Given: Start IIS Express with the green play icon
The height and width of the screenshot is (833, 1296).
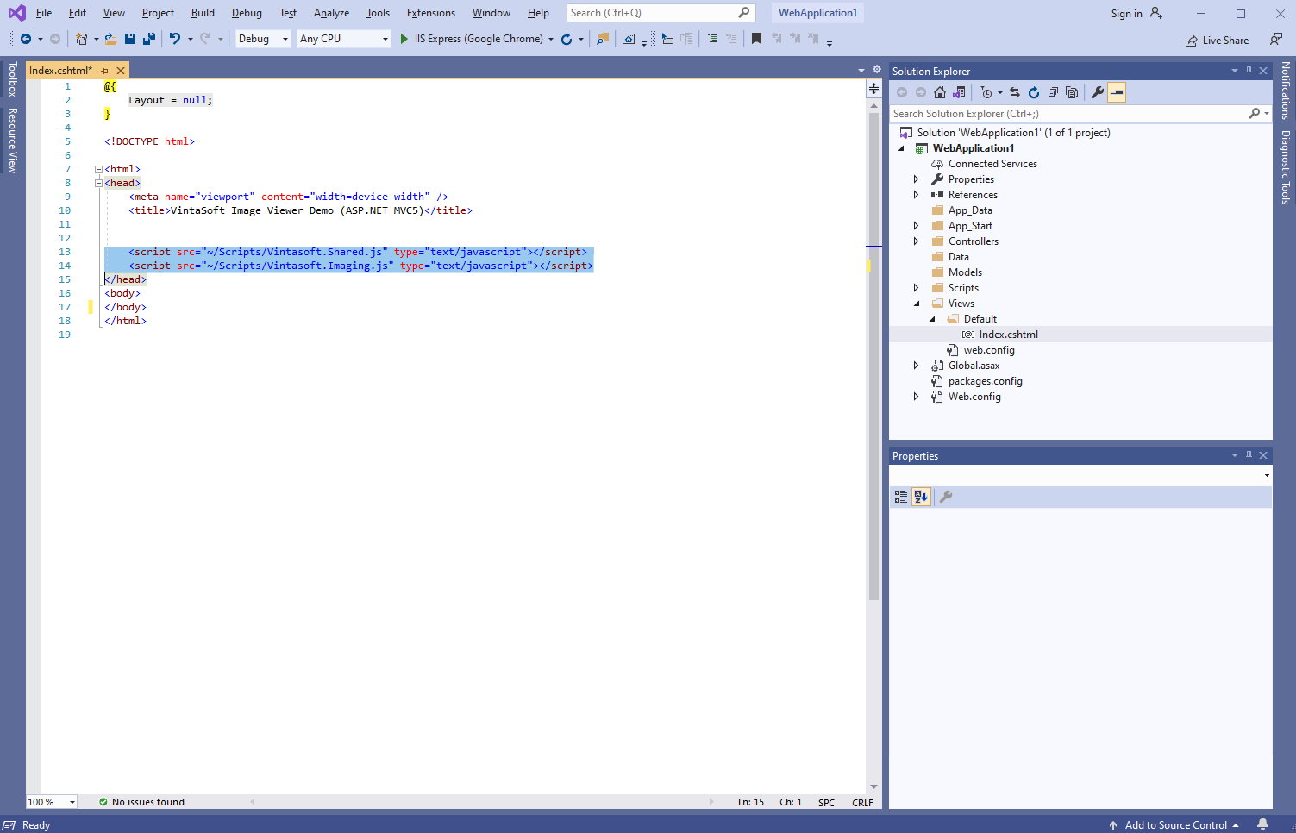Looking at the screenshot, I should click(x=404, y=39).
